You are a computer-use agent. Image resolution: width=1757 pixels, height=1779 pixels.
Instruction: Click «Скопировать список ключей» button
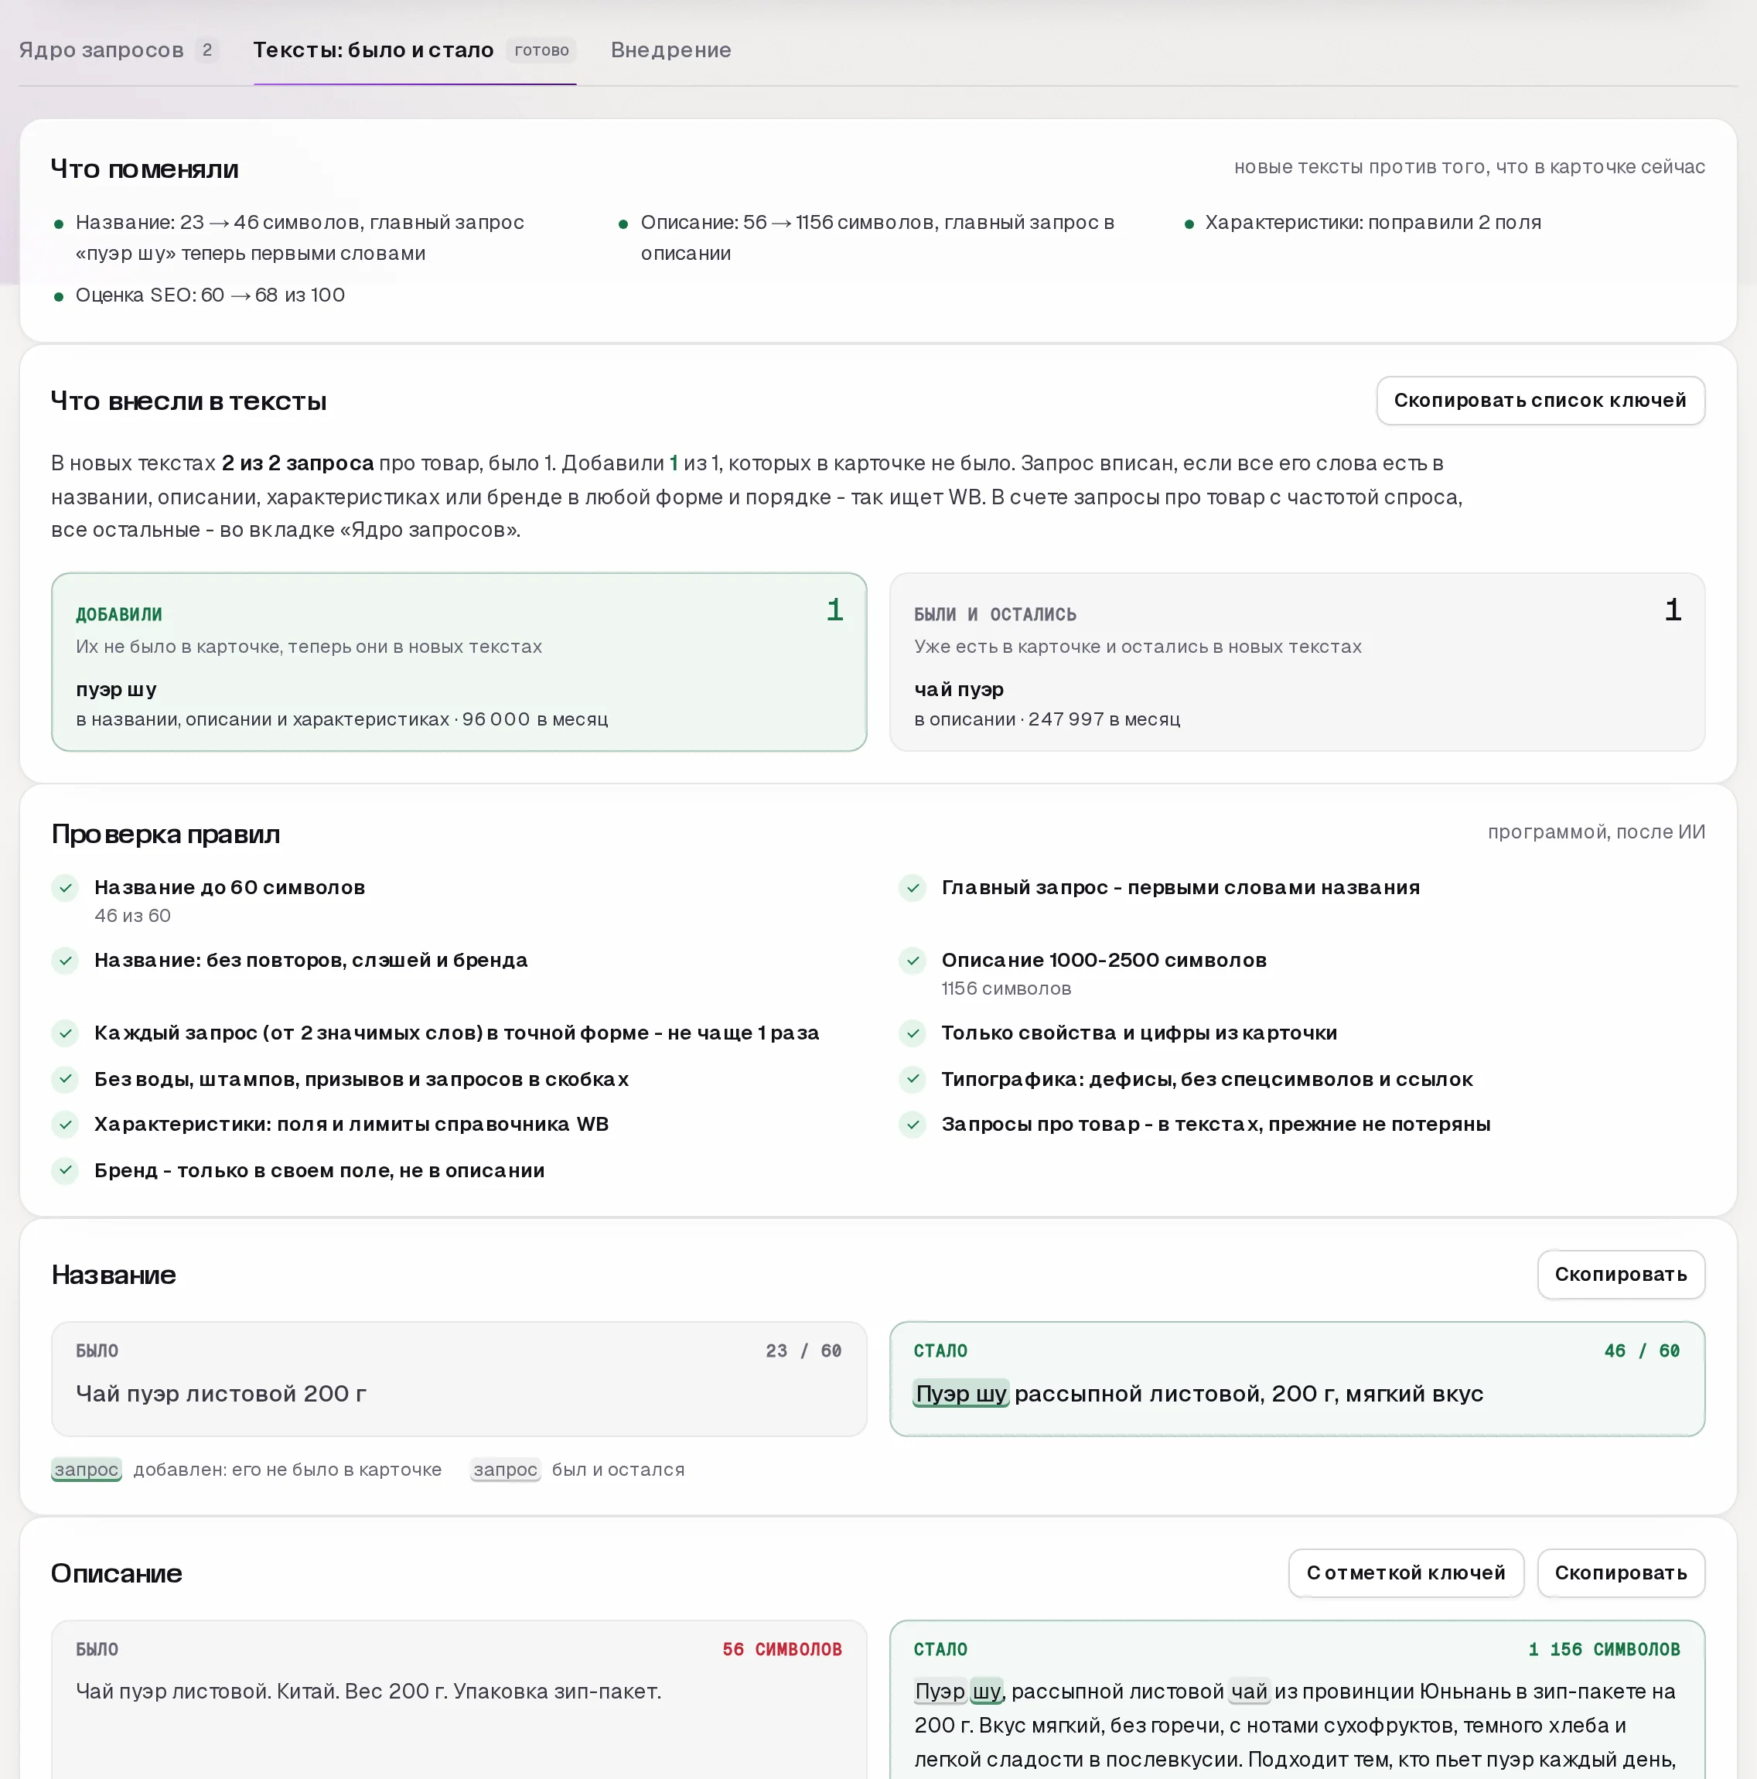[x=1540, y=401]
